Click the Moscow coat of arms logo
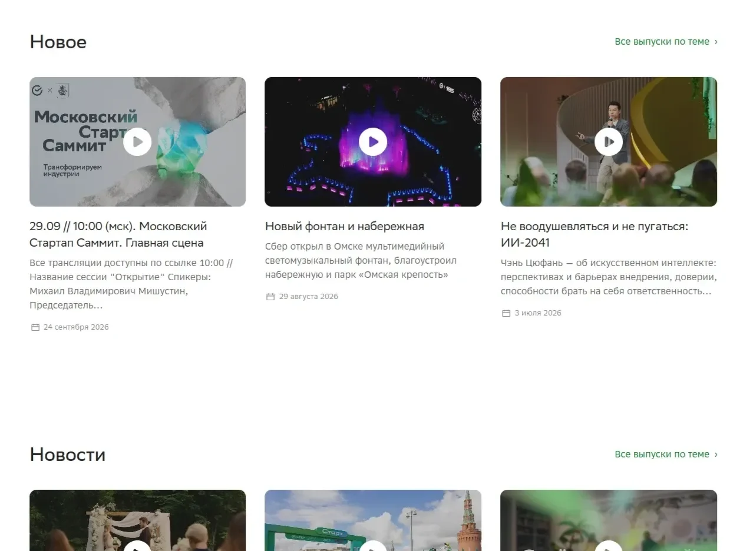Screen dimensions: 753x551 63,90
